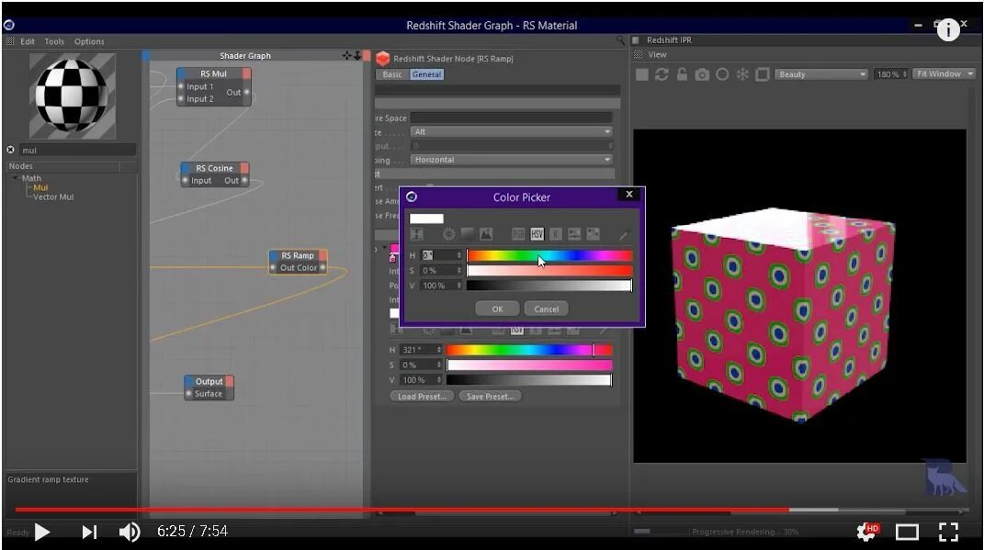Image resolution: width=984 pixels, height=550 pixels.
Task: Toggle RGB sliders in Color Picker
Action: coord(518,234)
